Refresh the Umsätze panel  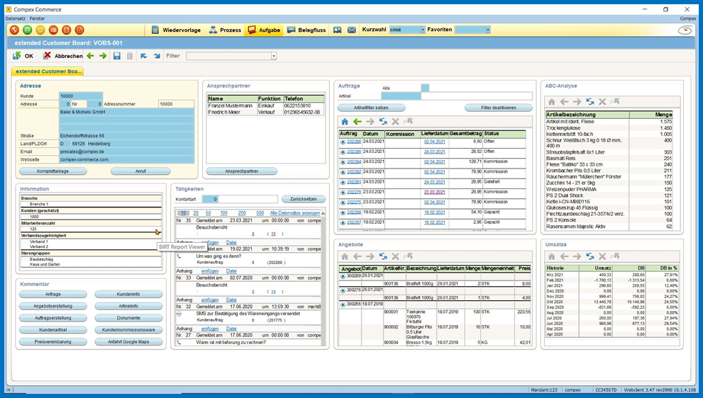[590, 256]
